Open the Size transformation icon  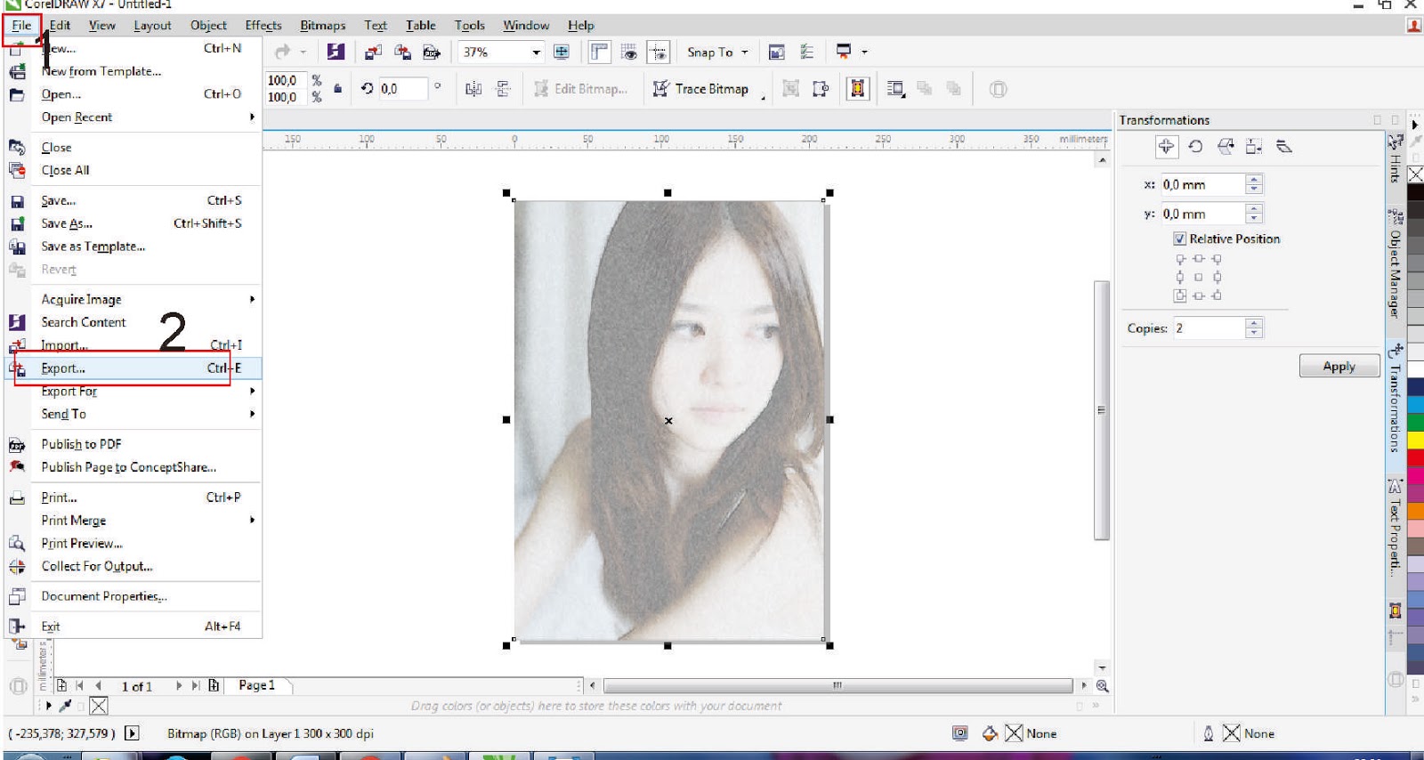[x=1254, y=147]
